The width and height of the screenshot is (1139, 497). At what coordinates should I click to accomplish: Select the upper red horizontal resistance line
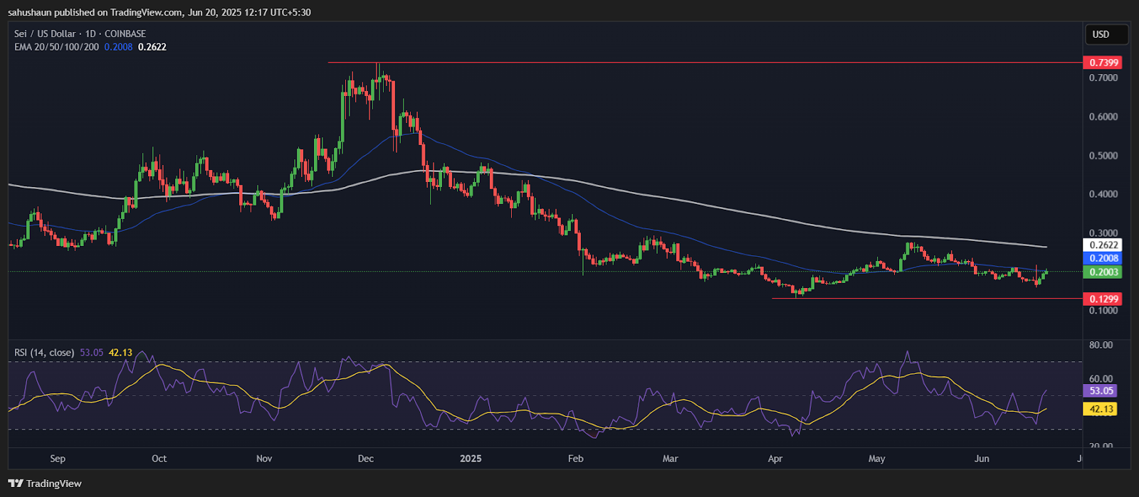705,63
